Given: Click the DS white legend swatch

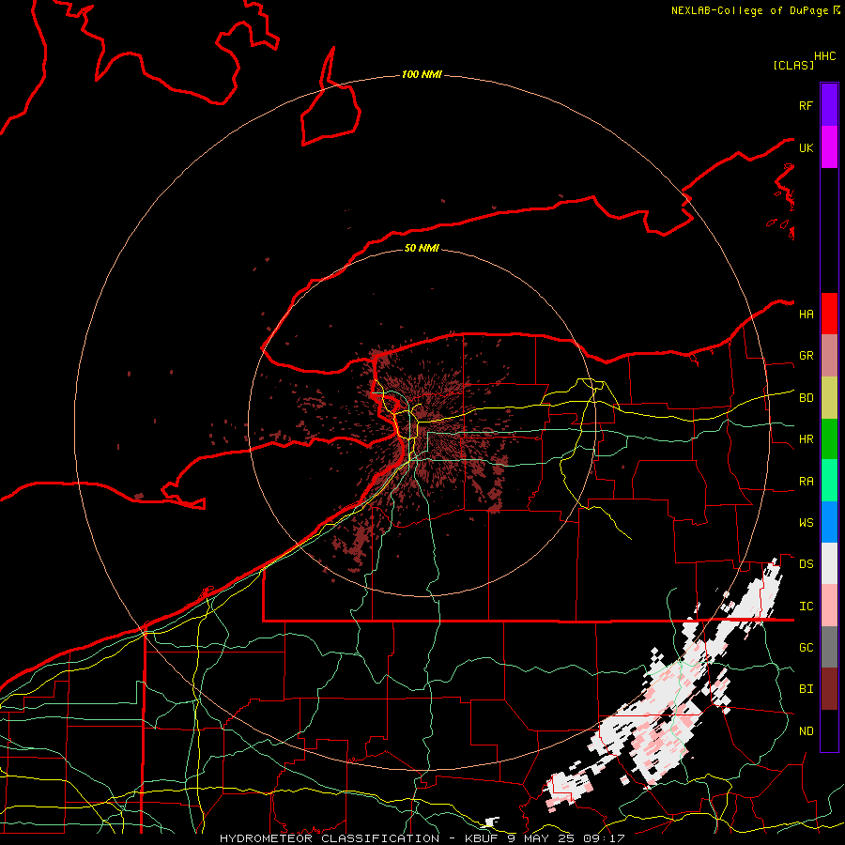Looking at the screenshot, I should (x=829, y=563).
